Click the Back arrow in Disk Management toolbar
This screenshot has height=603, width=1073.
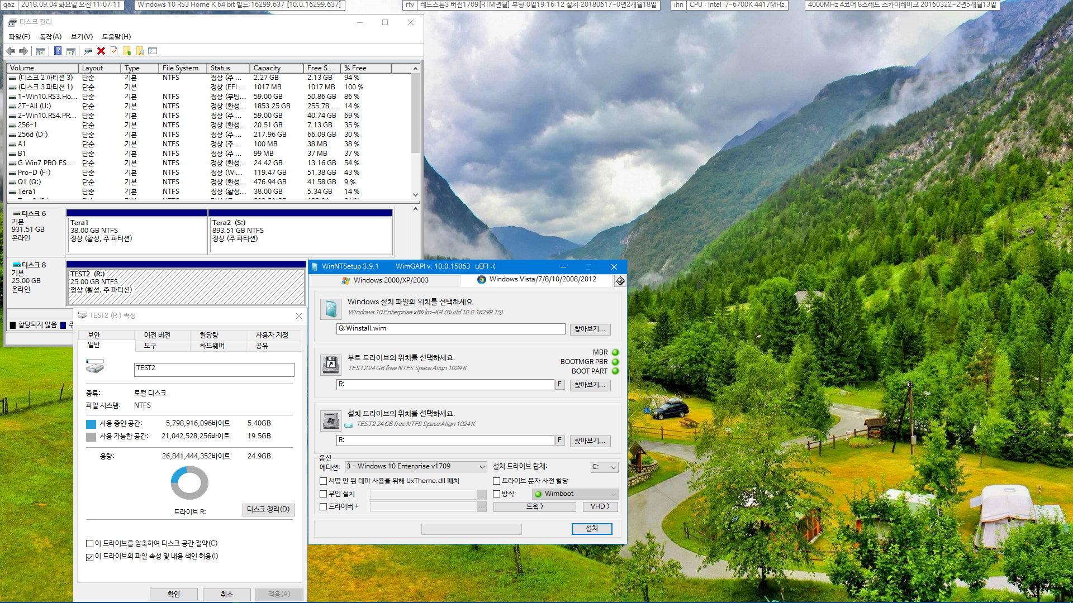[x=11, y=51]
